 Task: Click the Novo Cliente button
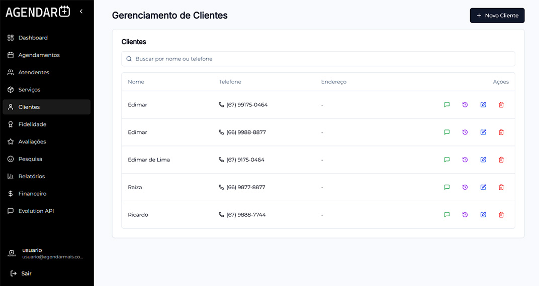[497, 16]
